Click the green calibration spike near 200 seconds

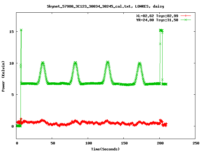161,30
